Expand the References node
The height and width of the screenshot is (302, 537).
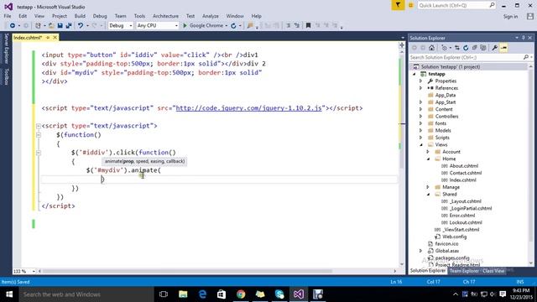[421, 88]
